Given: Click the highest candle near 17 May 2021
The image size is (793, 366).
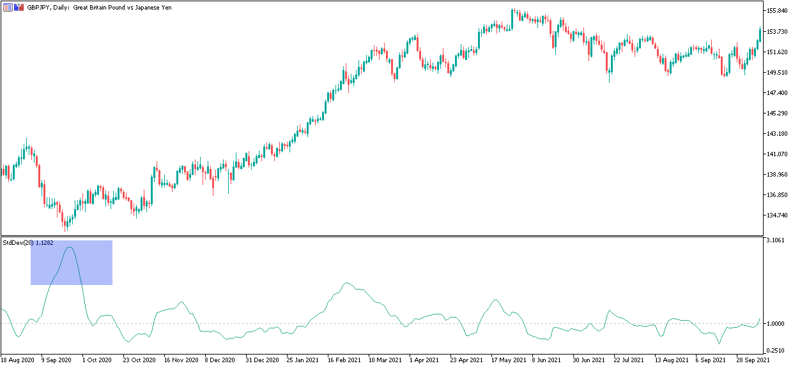Looking at the screenshot, I should click(513, 18).
